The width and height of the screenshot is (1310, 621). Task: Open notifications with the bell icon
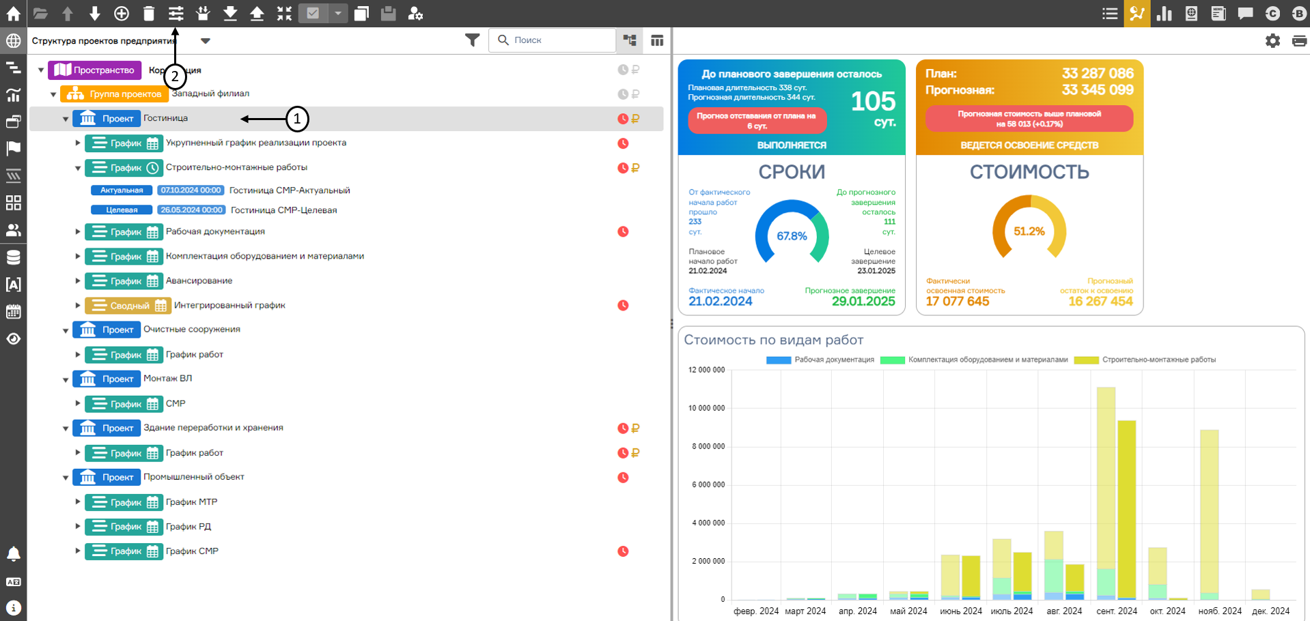point(13,553)
